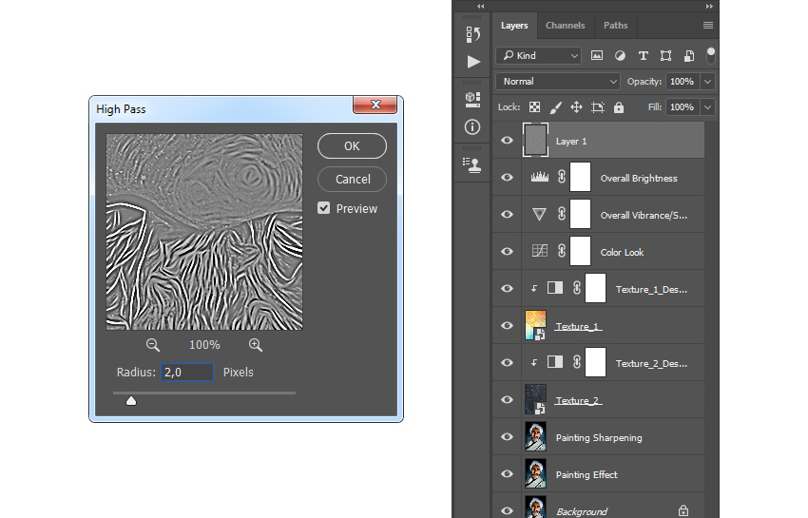
Task: Switch to the Paths tab
Action: tap(615, 26)
